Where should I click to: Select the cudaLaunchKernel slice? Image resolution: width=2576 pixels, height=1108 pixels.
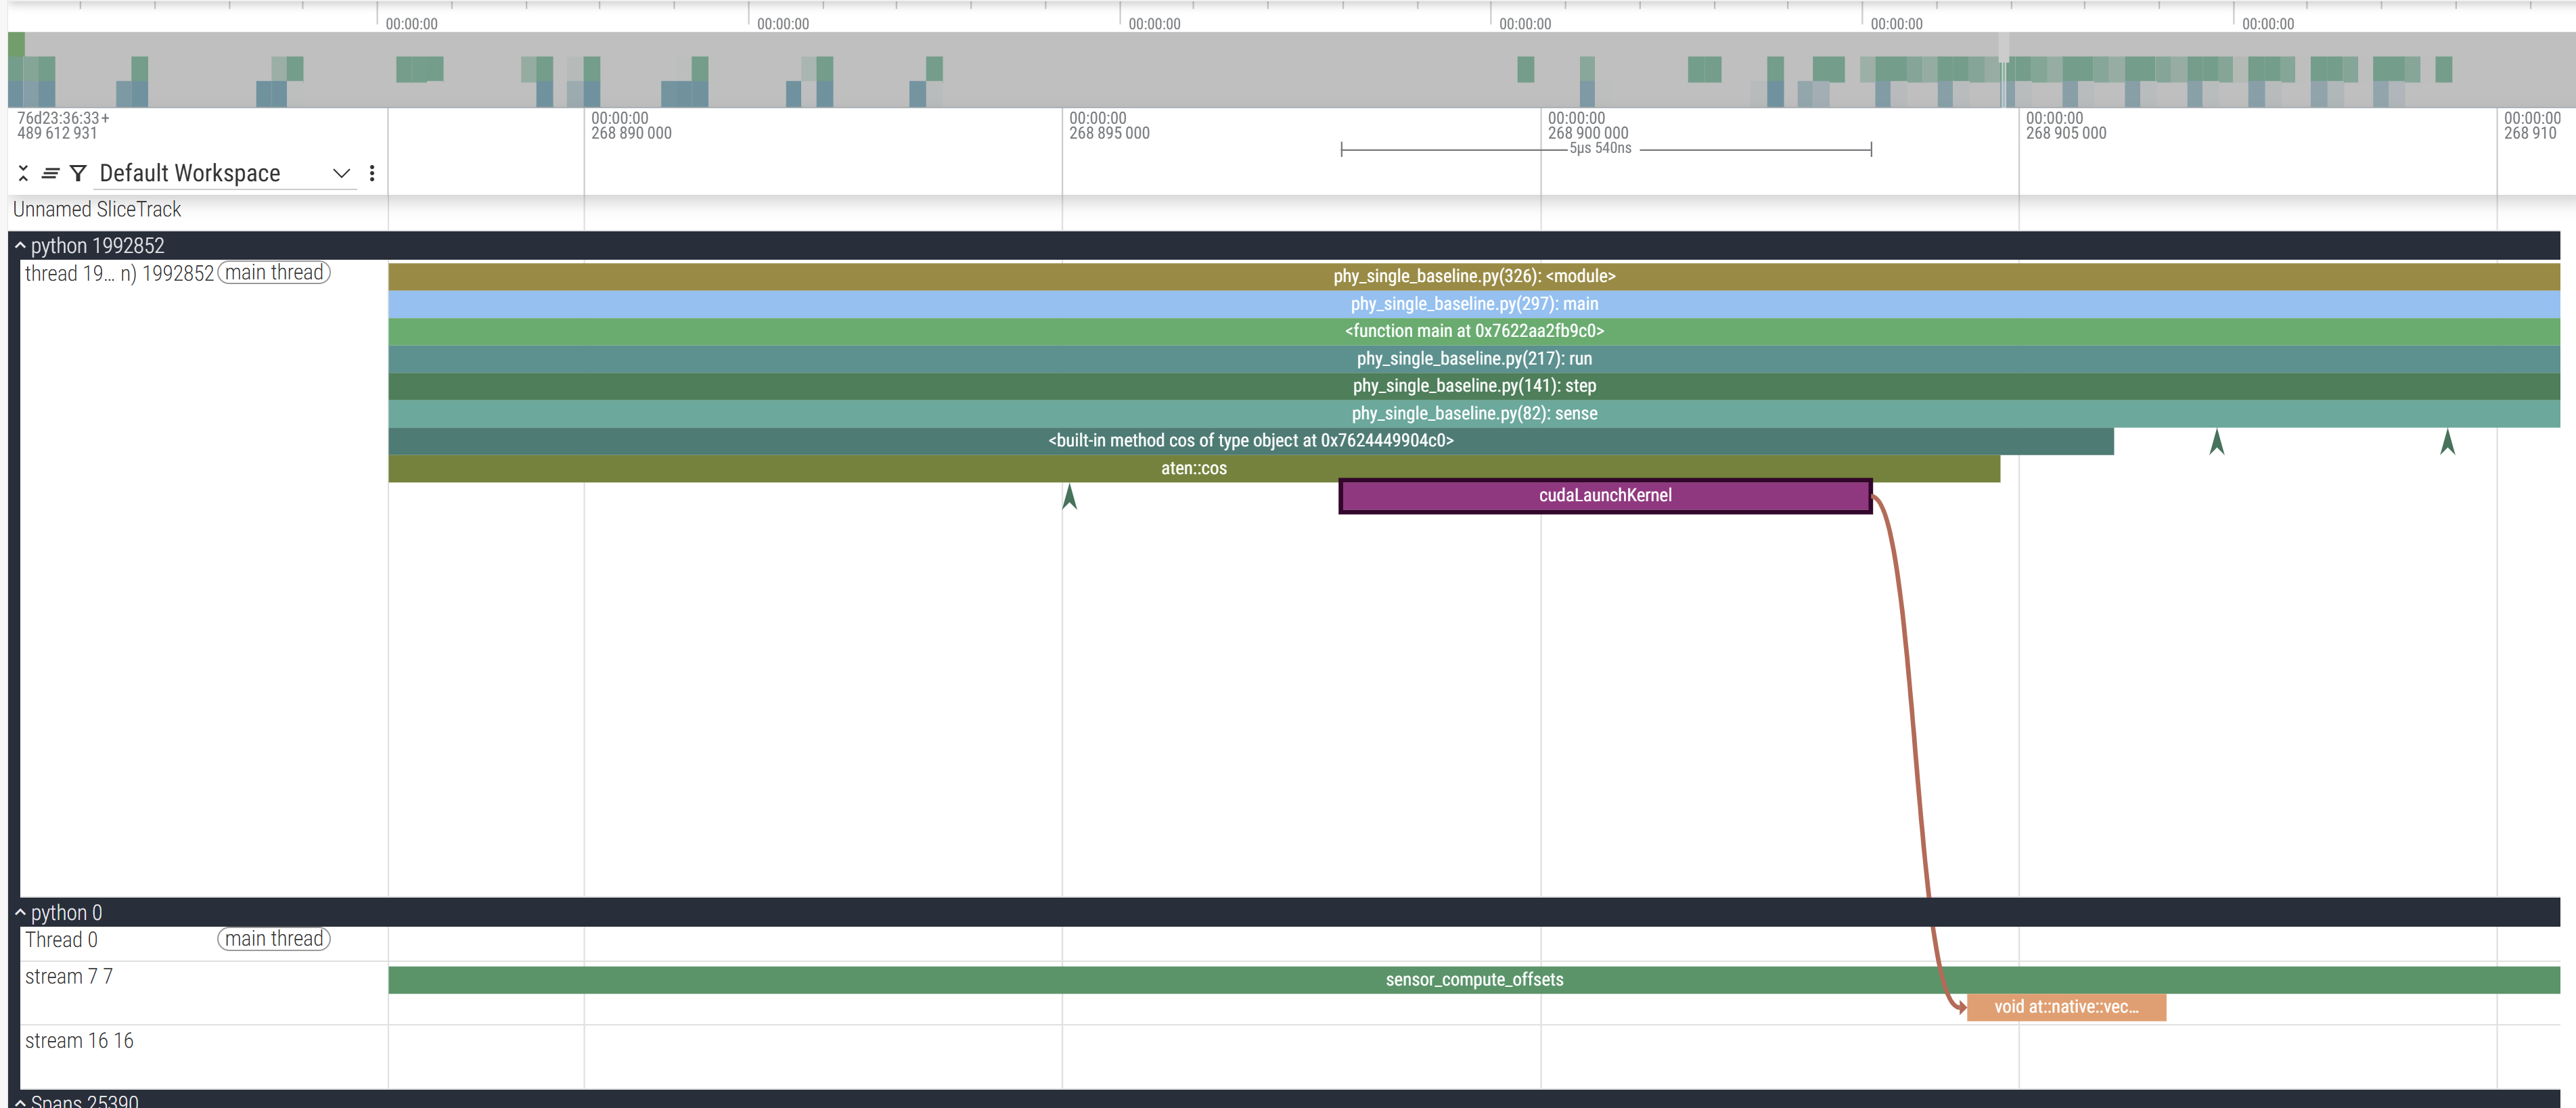pyautogui.click(x=1604, y=496)
